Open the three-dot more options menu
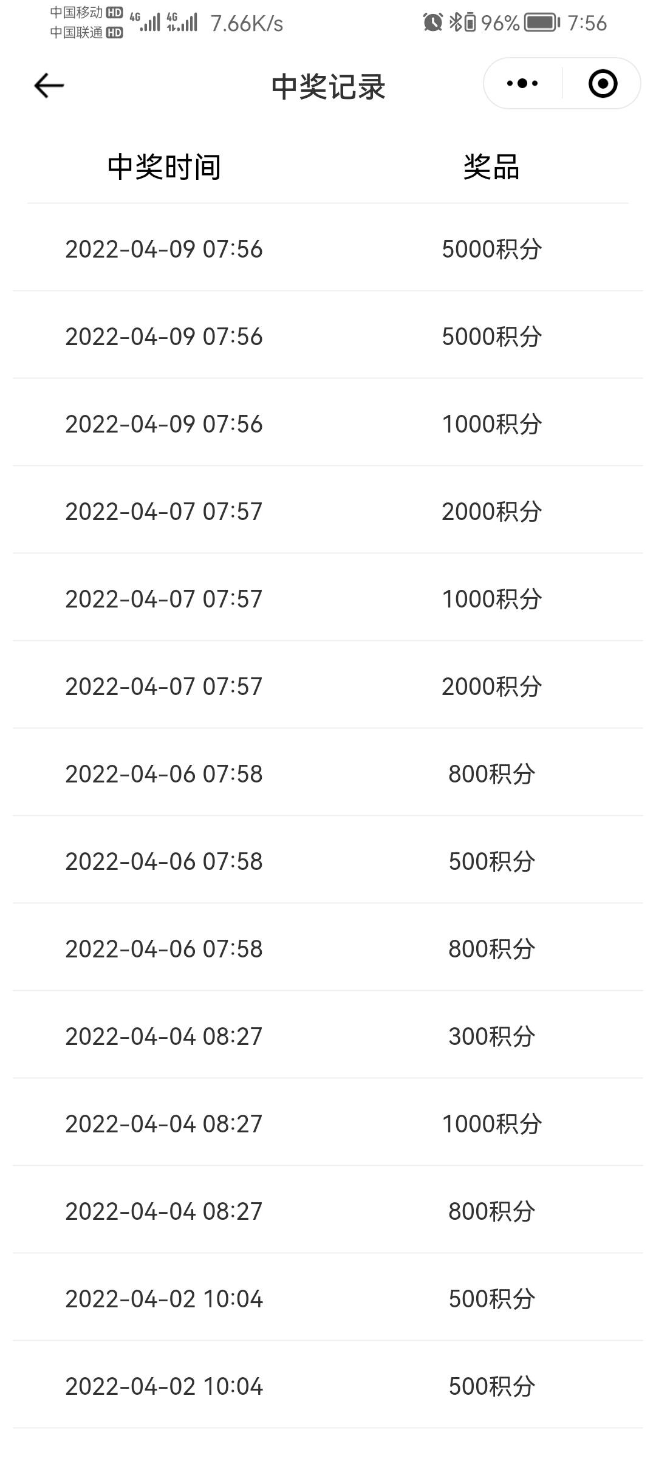This screenshot has height=1458, width=656. [522, 83]
